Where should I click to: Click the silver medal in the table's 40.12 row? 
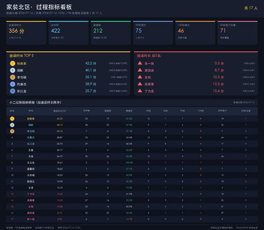pyautogui.click(x=12, y=125)
